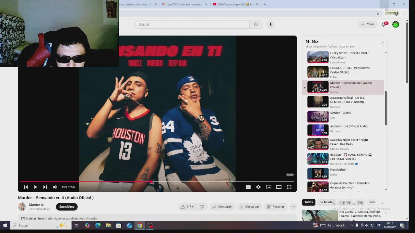
Task: Open Outlook from taskbar
Action: point(129,225)
